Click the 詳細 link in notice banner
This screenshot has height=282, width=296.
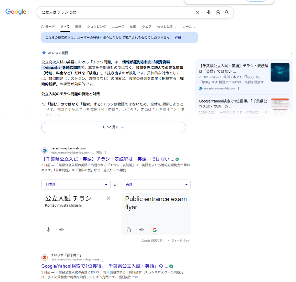click(178, 37)
